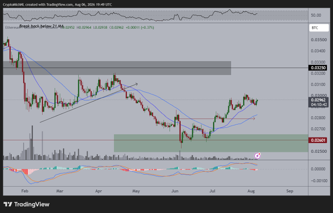The image size is (333, 213).
Task: Click the CryptoMichNL created with TradingView.com header
Action: click(57, 4)
